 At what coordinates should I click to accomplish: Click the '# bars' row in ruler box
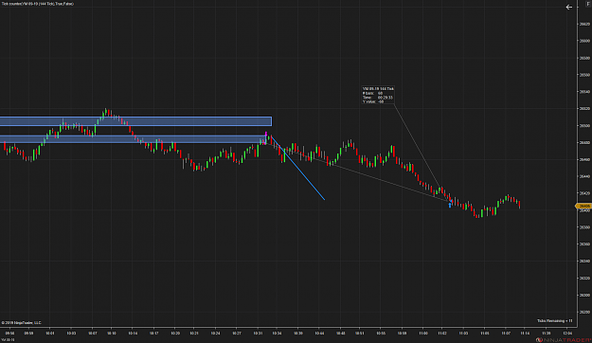[x=373, y=93]
